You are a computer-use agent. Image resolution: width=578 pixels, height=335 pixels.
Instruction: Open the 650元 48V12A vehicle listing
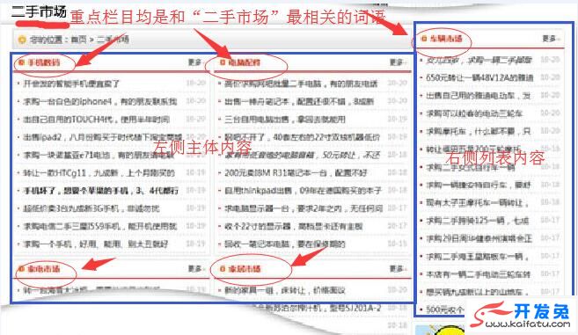(x=479, y=77)
